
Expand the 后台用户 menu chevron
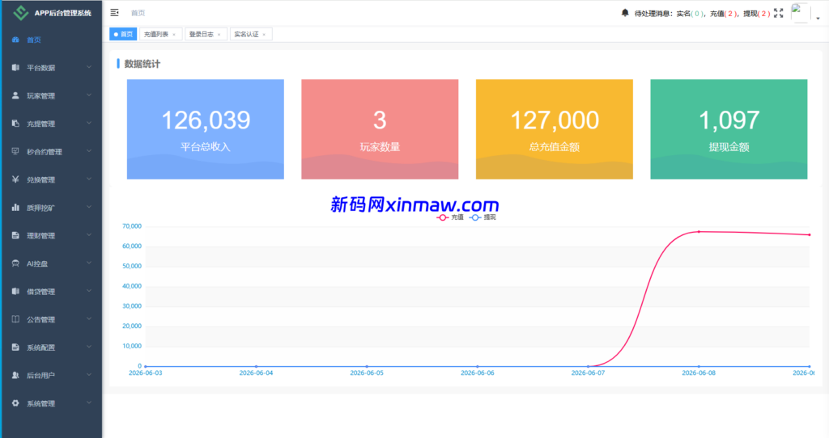[x=89, y=375]
